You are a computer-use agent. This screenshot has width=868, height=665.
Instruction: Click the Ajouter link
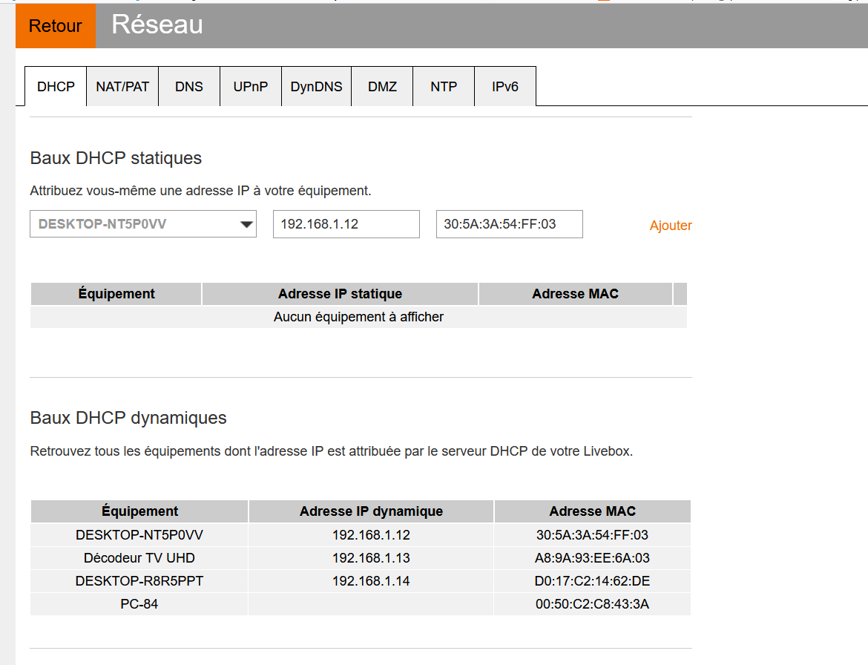coord(671,226)
